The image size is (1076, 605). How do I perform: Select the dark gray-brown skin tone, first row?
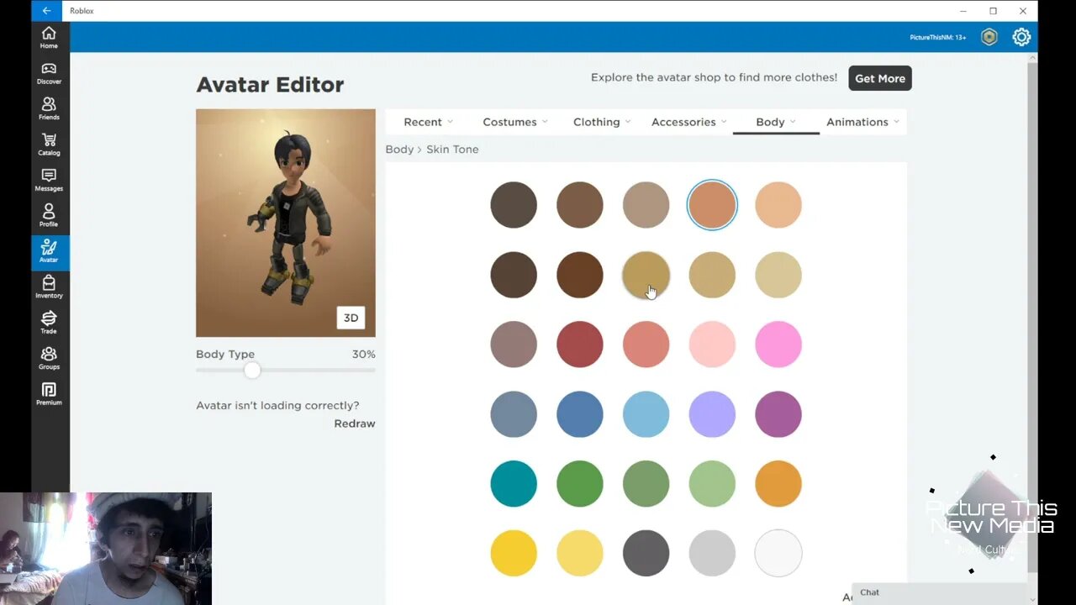(x=514, y=205)
